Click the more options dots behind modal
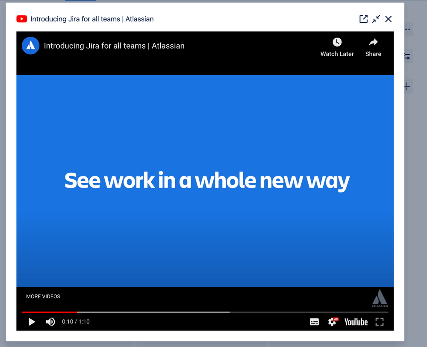This screenshot has height=347, width=427. pyautogui.click(x=408, y=29)
